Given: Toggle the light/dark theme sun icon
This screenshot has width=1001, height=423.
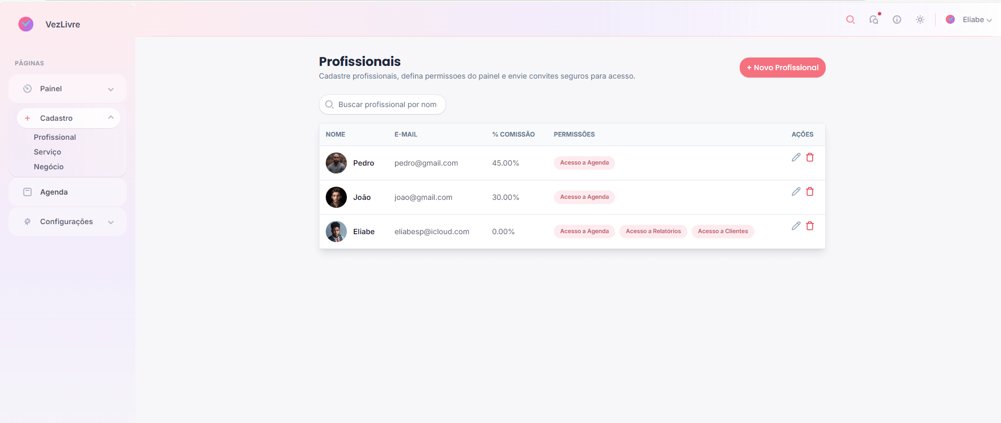Looking at the screenshot, I should click(x=920, y=20).
